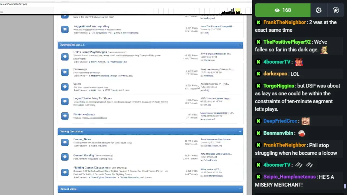Viewport: 347px width, 195px height.
Task: Click the PandaLeeGames forum icon
Action: coord(65,116)
